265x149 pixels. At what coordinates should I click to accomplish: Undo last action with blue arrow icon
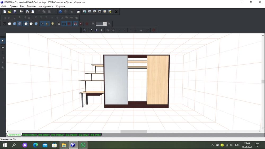click(60, 11)
